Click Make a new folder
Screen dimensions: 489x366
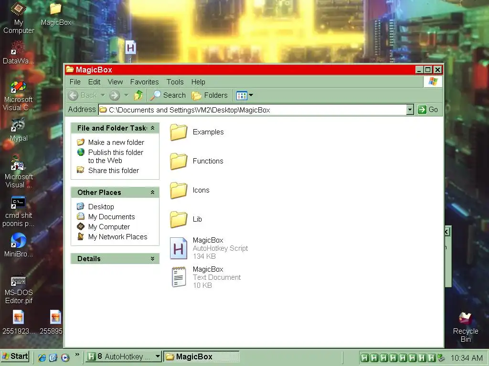110,142
